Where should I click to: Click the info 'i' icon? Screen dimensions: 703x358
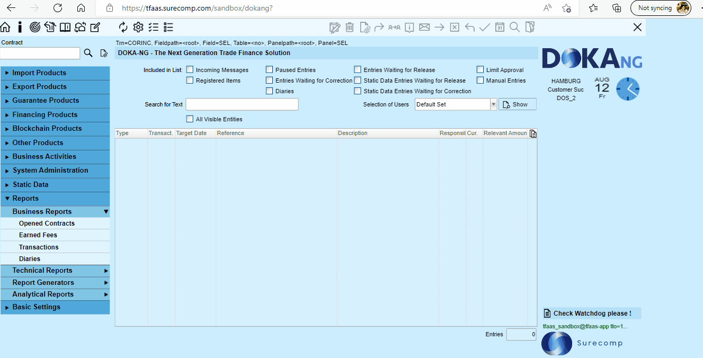point(20,27)
